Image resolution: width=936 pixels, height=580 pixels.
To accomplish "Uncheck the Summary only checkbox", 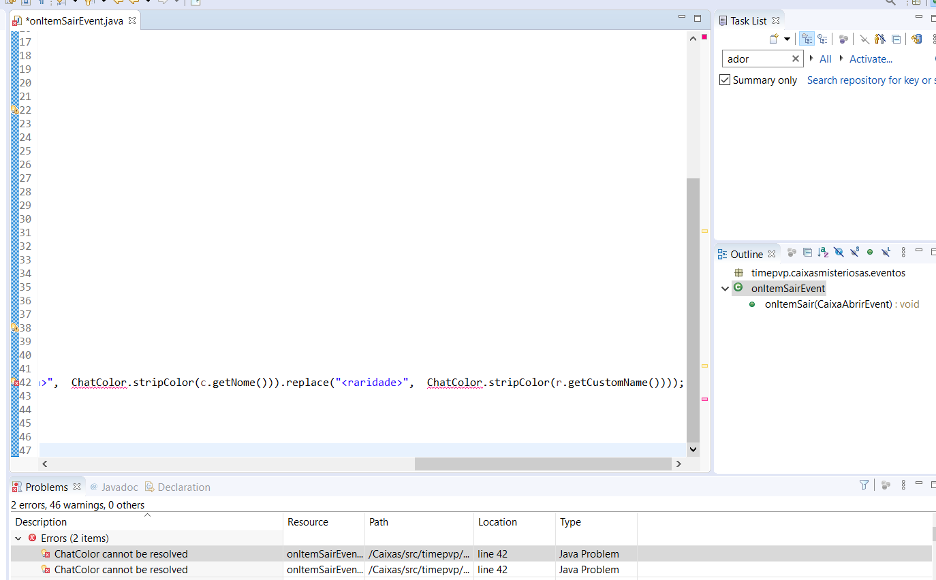I will coord(725,80).
